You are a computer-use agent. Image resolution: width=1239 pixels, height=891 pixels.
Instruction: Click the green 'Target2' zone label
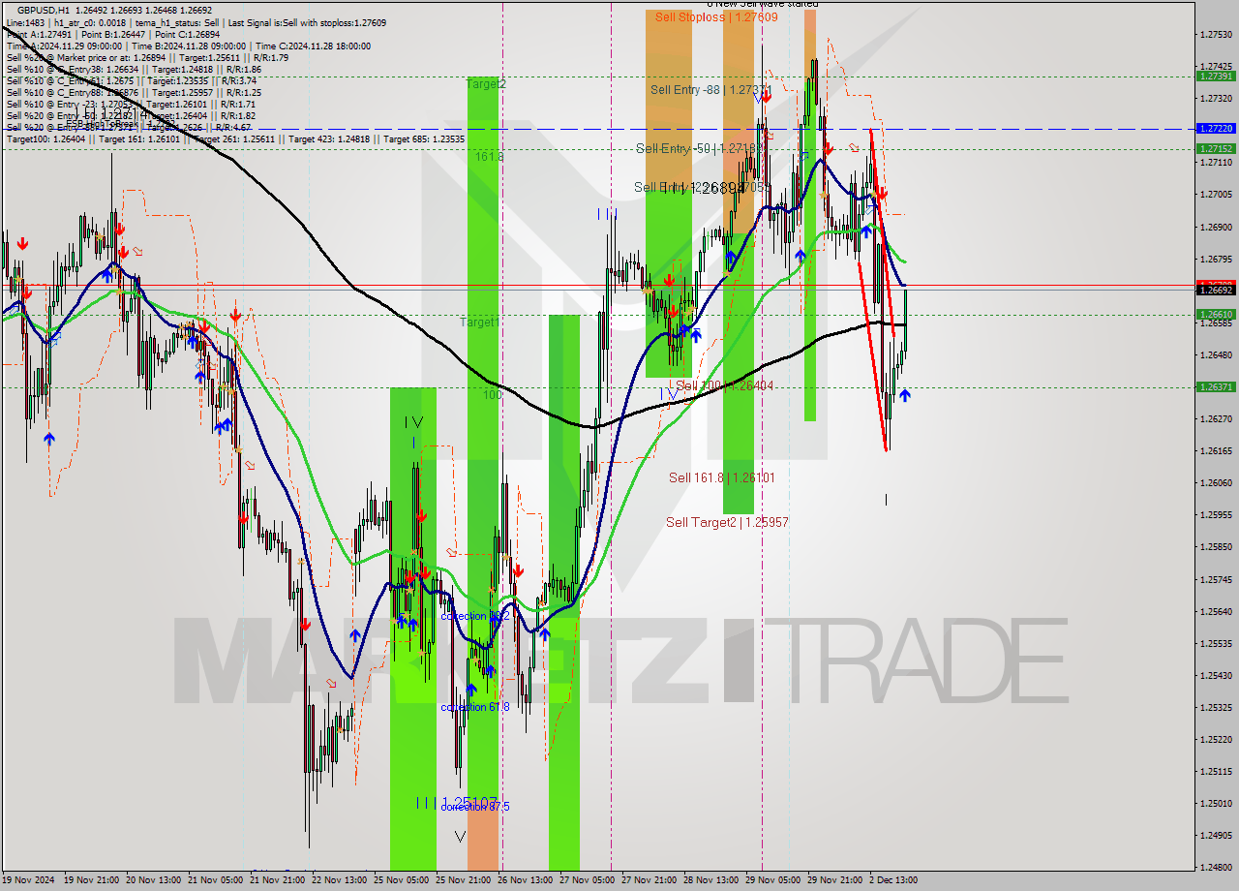(x=485, y=84)
